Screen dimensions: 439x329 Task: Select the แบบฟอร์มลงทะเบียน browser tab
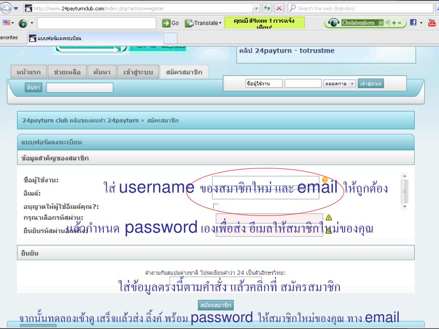point(96,38)
